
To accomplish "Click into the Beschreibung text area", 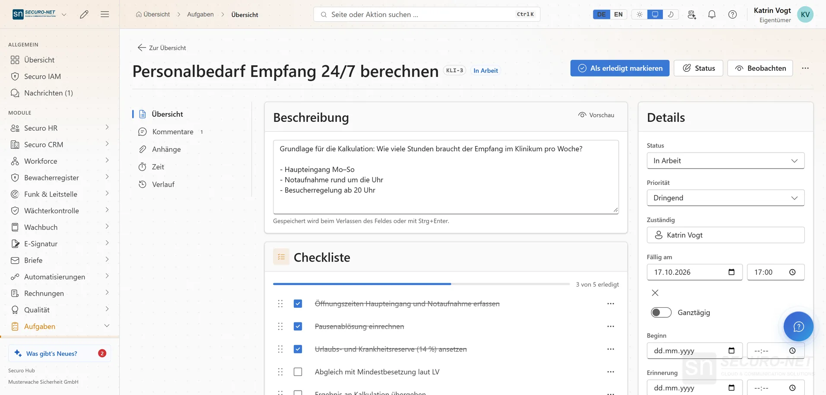I will [x=445, y=177].
